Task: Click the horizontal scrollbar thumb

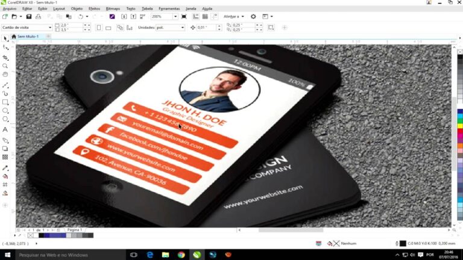Action: click(291, 230)
